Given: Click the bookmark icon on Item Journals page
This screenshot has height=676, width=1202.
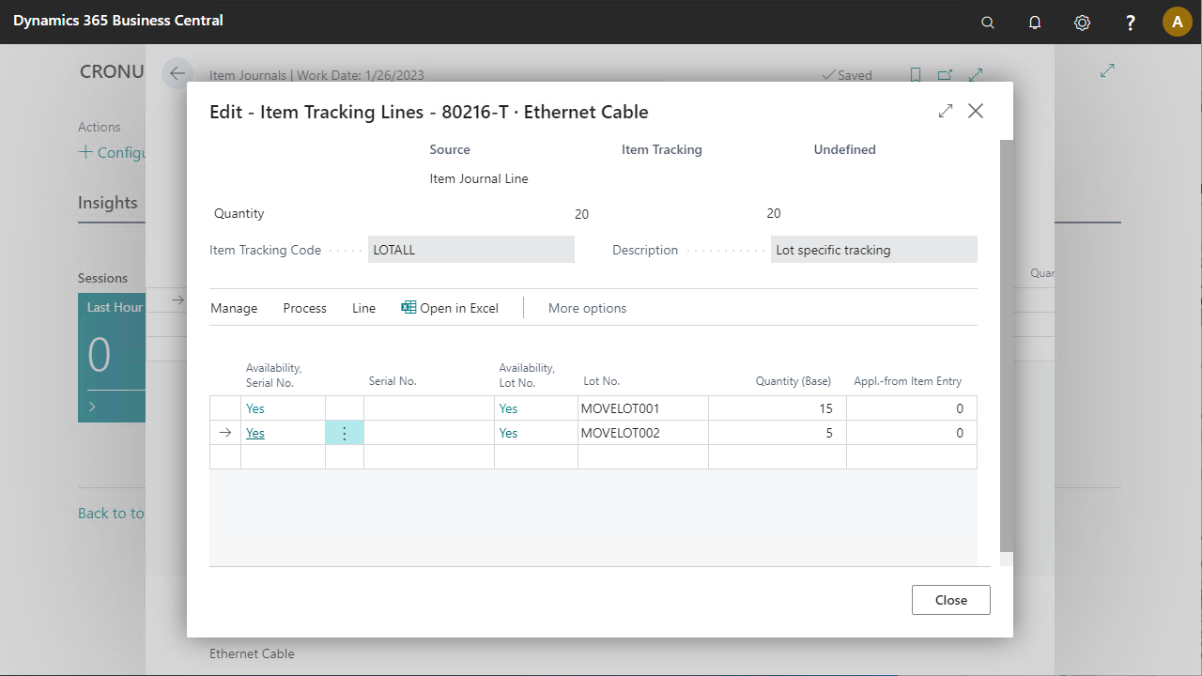Looking at the screenshot, I should (x=916, y=75).
